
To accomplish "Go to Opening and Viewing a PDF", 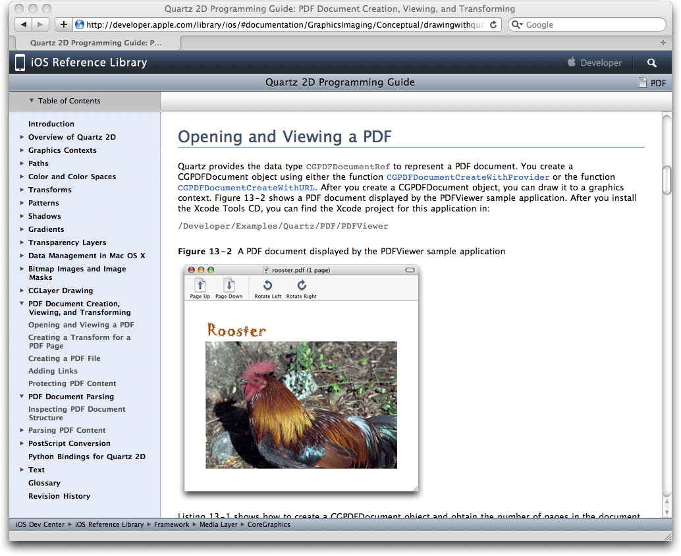I will coord(81,325).
